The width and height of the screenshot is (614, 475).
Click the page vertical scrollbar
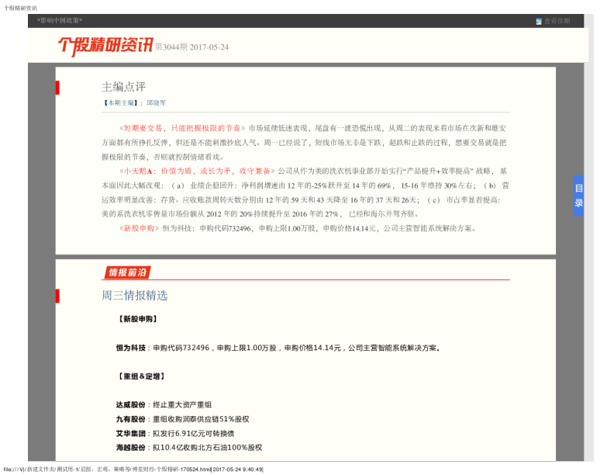point(589,237)
